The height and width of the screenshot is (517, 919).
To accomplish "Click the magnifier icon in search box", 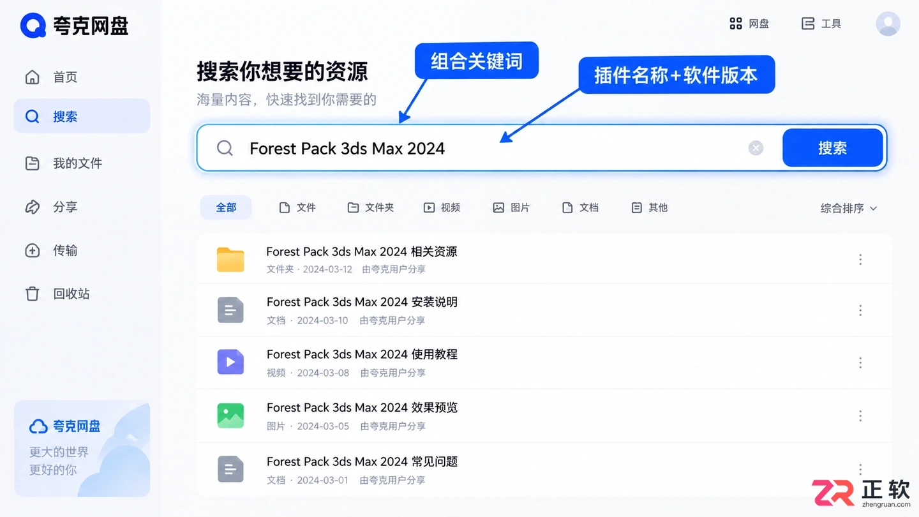I will (225, 148).
